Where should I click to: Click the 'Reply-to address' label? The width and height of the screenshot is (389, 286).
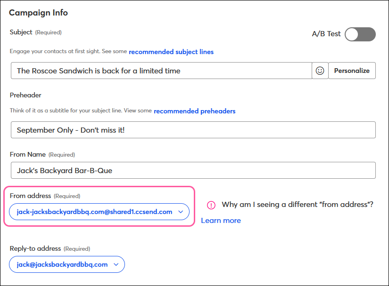coord(35,248)
